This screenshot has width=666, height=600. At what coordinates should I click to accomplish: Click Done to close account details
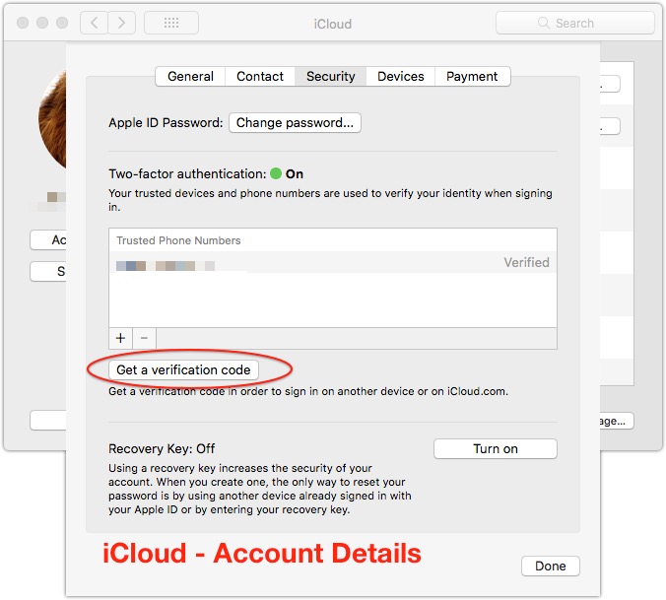click(x=551, y=567)
